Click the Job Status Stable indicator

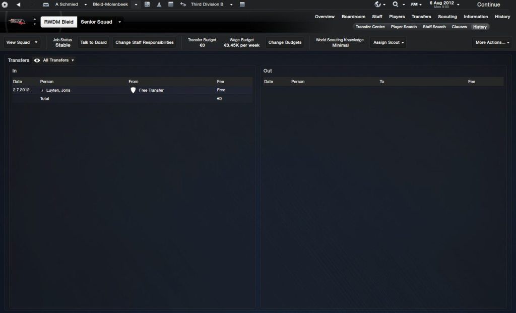pyautogui.click(x=62, y=43)
